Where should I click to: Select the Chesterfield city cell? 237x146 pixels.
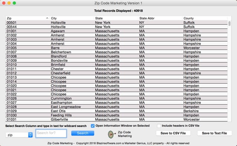coord(61,73)
